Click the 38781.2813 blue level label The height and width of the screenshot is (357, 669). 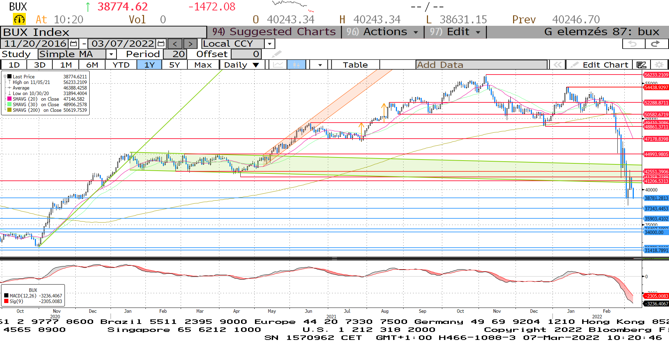pyautogui.click(x=656, y=198)
